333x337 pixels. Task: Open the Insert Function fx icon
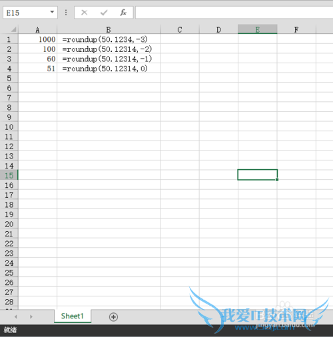123,13
